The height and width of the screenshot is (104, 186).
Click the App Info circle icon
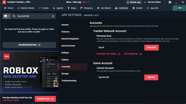pos(148,8)
